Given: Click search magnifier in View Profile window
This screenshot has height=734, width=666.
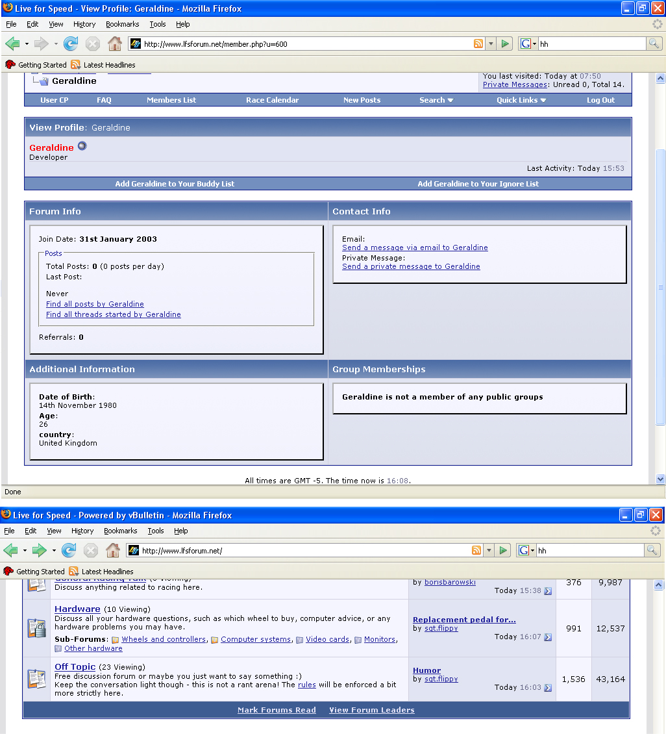Looking at the screenshot, I should (x=654, y=44).
